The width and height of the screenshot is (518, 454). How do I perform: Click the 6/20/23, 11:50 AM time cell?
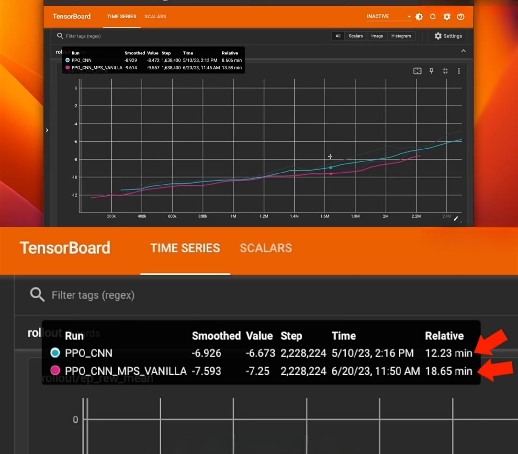[x=376, y=371]
